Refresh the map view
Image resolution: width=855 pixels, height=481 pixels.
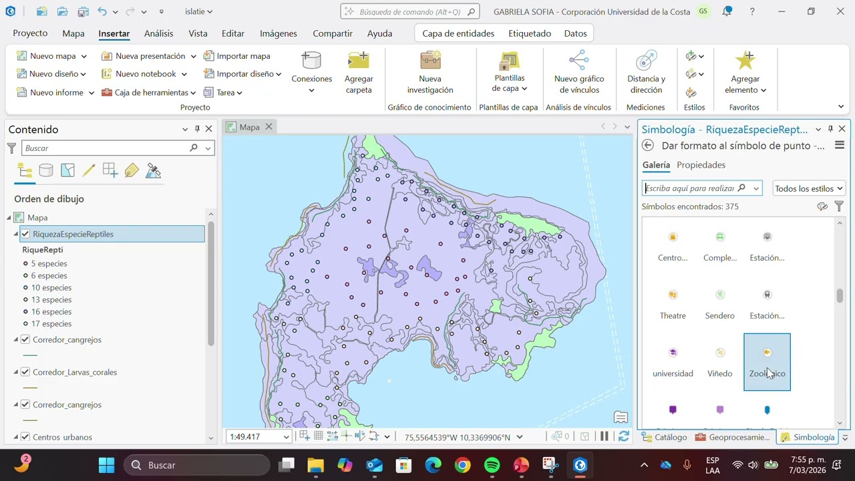point(624,437)
